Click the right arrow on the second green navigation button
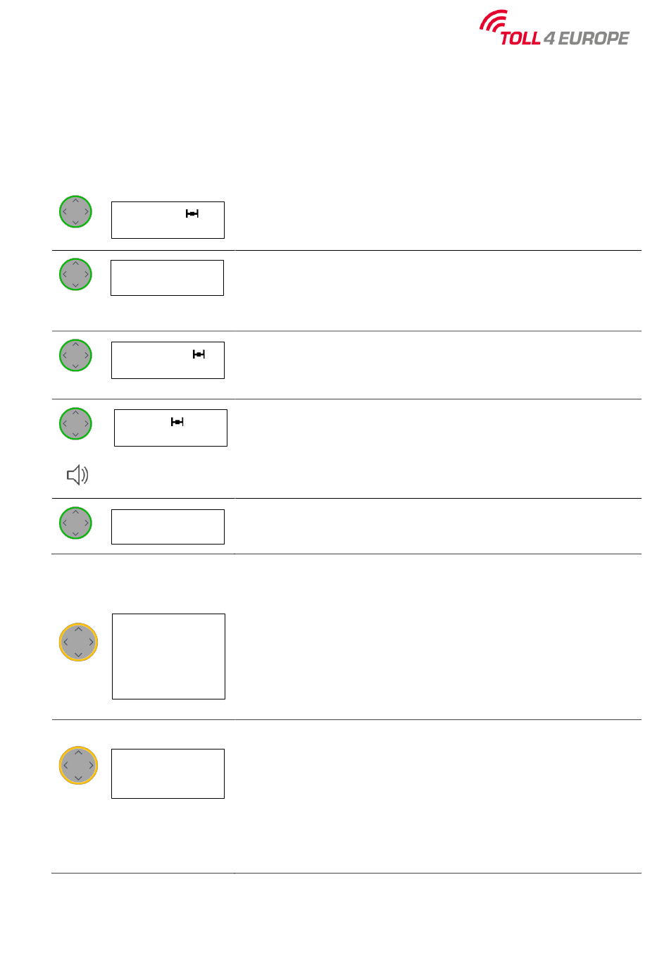This screenshot has width=669, height=958. click(87, 274)
